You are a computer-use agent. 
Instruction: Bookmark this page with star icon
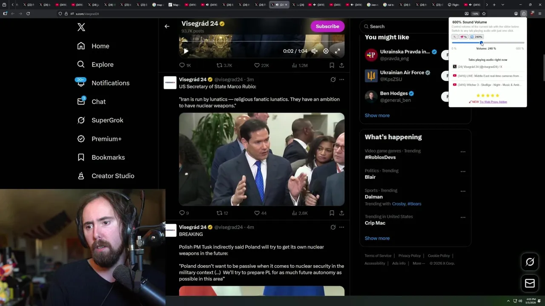(x=484, y=14)
